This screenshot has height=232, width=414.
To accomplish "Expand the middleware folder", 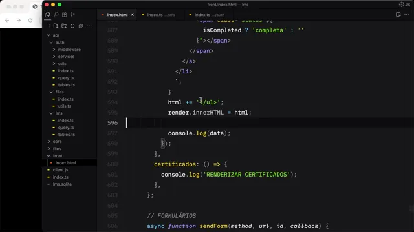I will click(69, 50).
